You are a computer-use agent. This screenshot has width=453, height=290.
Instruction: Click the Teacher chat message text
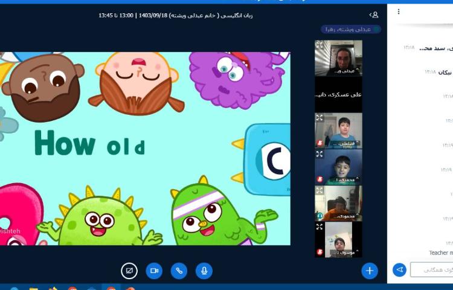tap(440, 253)
